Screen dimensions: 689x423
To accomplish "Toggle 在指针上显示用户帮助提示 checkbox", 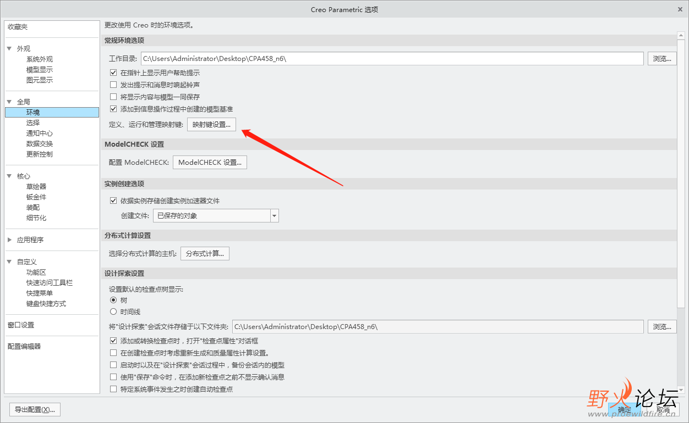I will pos(113,73).
